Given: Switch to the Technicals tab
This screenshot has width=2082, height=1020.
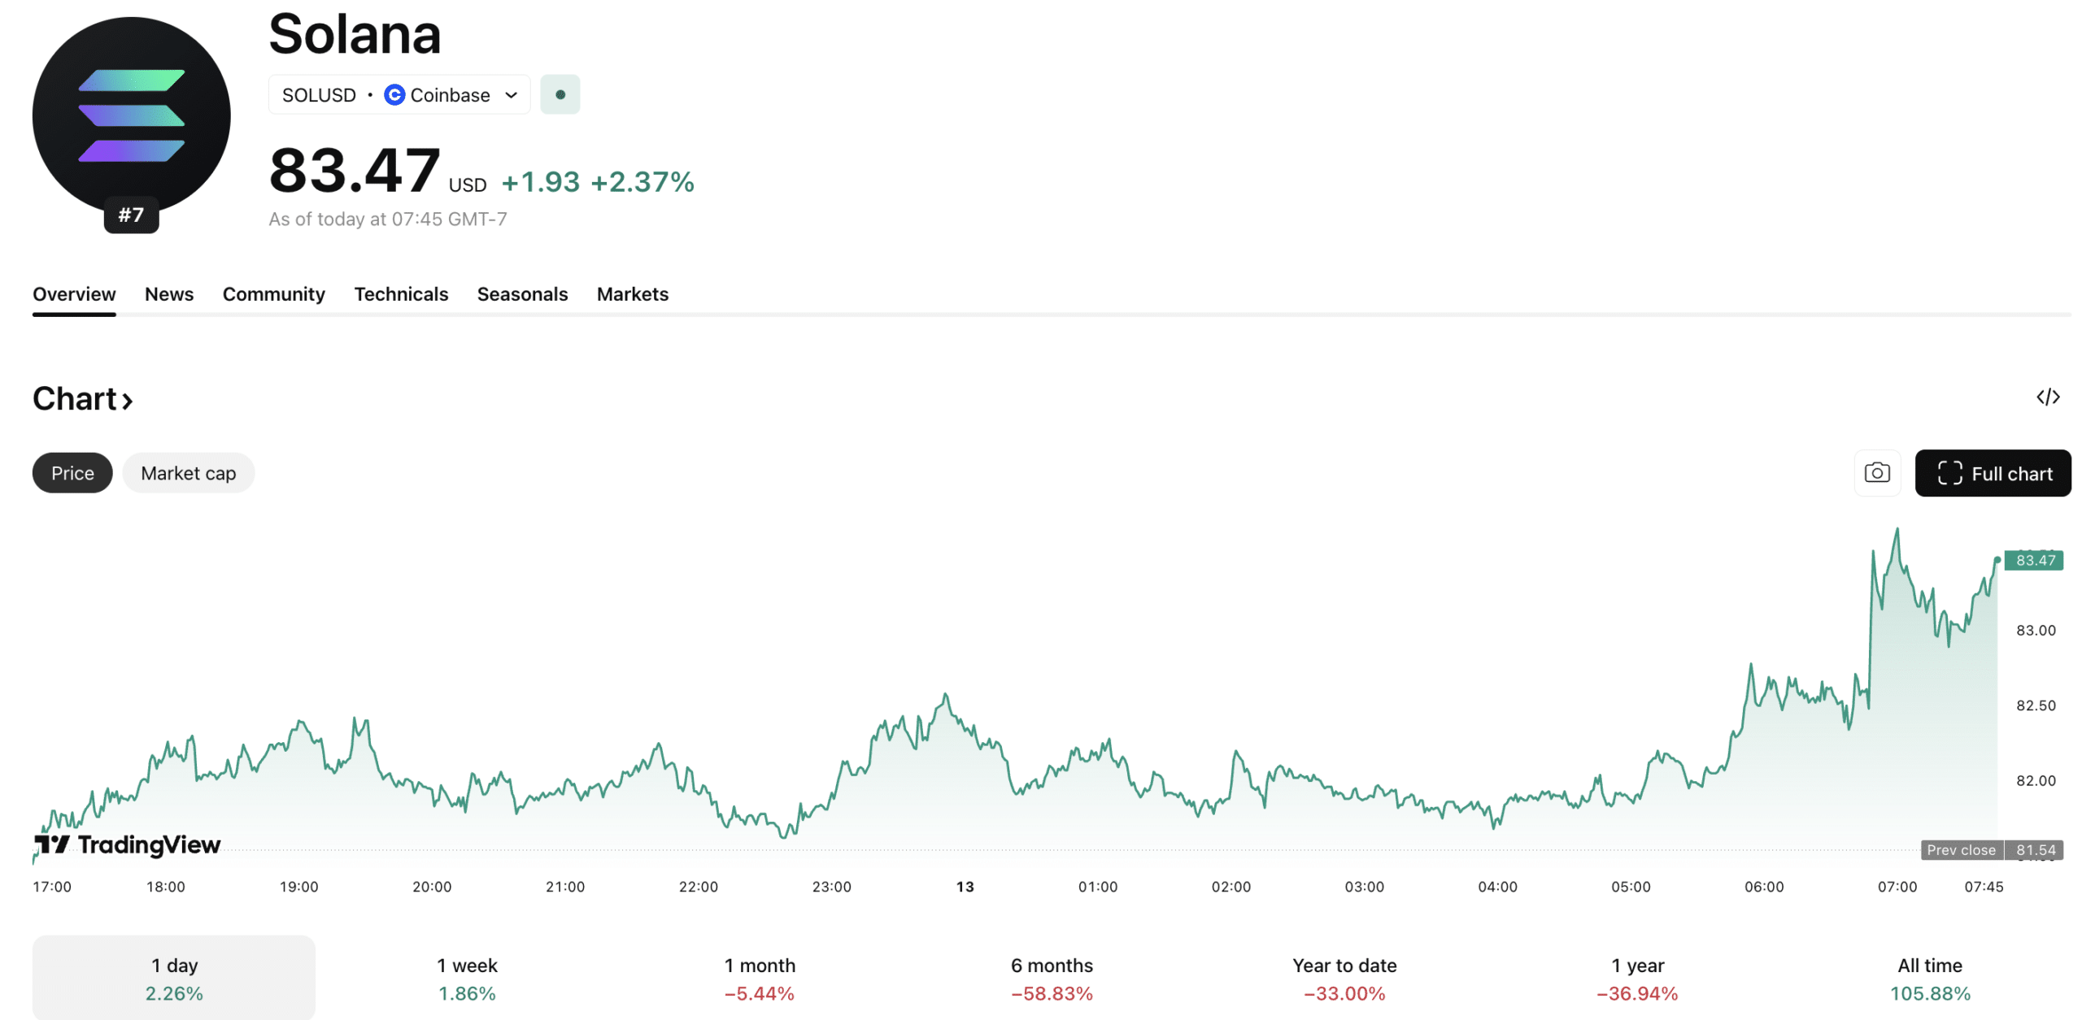Looking at the screenshot, I should [x=401, y=294].
